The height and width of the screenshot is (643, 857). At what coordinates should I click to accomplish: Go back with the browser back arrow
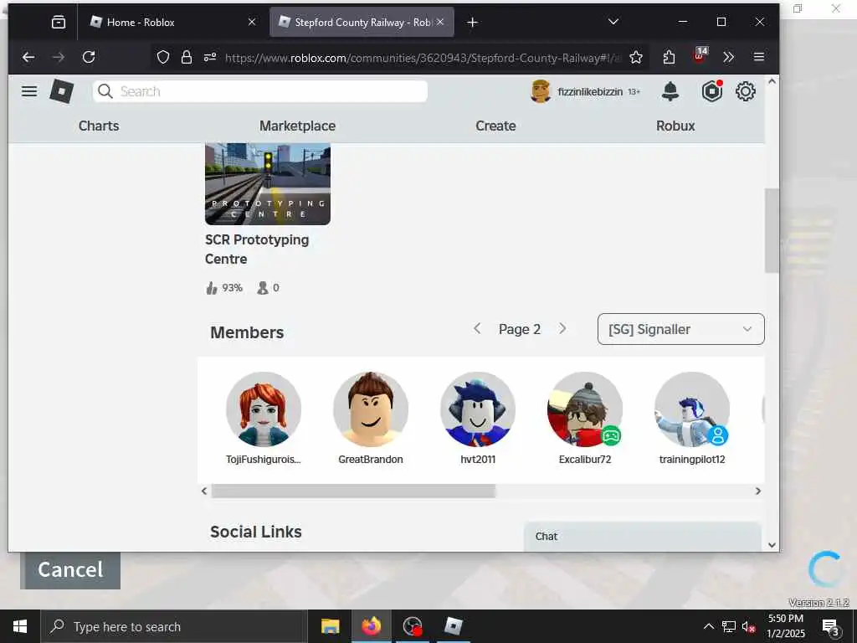click(x=28, y=57)
